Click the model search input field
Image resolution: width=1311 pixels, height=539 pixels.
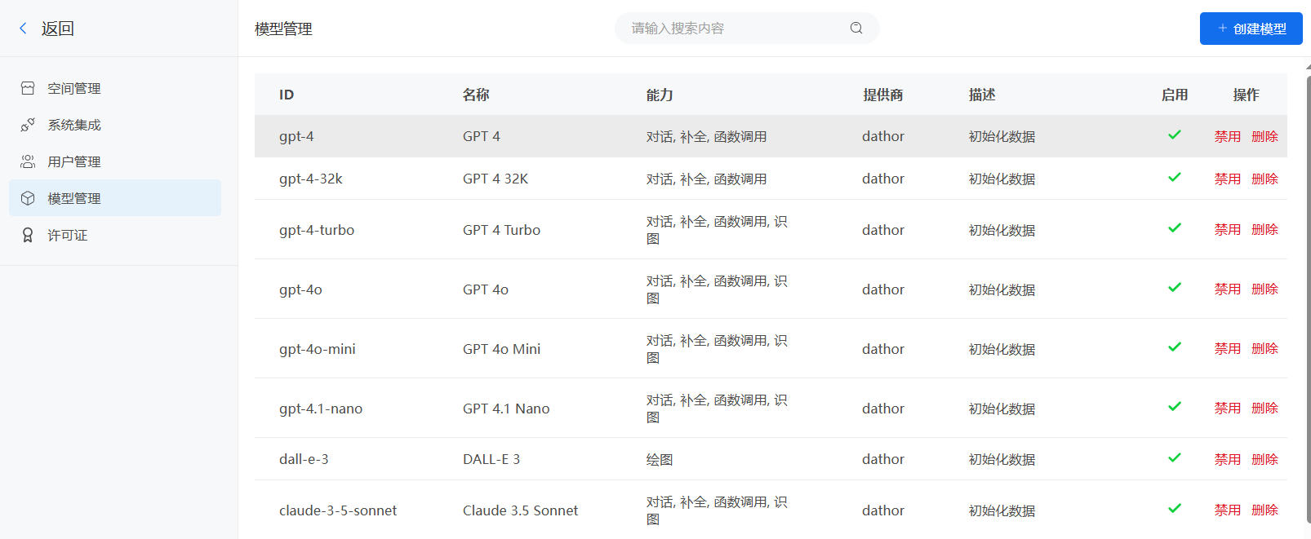click(735, 29)
